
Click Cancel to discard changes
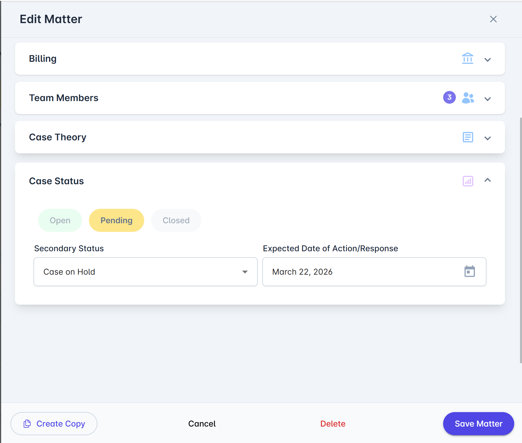(x=202, y=424)
